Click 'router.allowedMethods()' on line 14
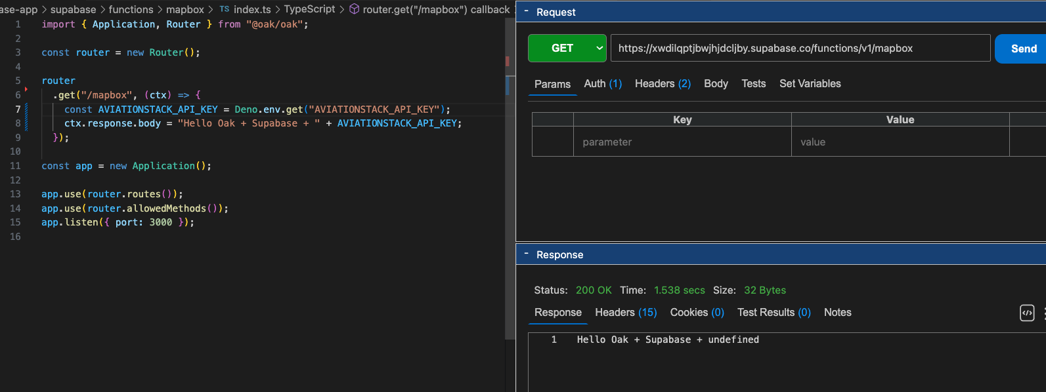This screenshot has width=1046, height=392. click(155, 208)
